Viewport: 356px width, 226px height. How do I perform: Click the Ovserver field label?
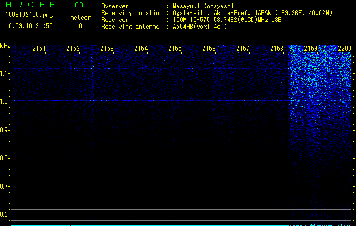coord(115,6)
